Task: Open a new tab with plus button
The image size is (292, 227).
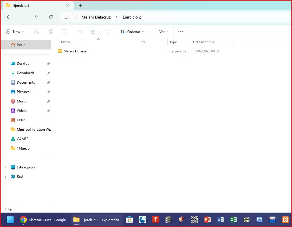Action: click(80, 5)
